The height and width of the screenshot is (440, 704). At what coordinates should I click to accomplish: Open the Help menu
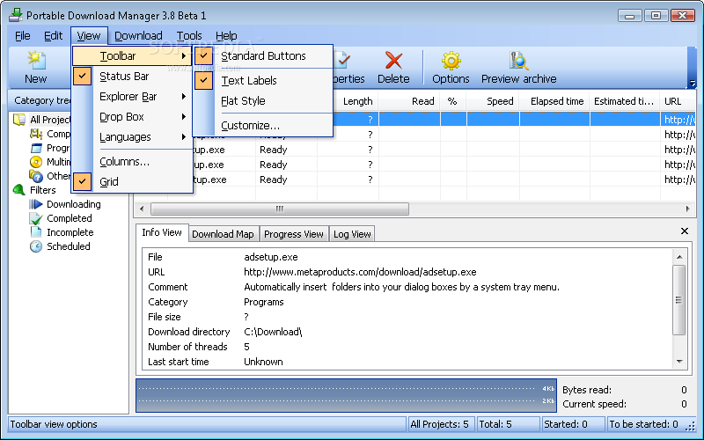click(226, 35)
